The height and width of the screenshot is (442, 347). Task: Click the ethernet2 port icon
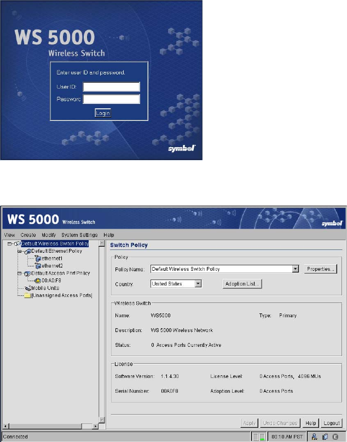tap(38, 266)
